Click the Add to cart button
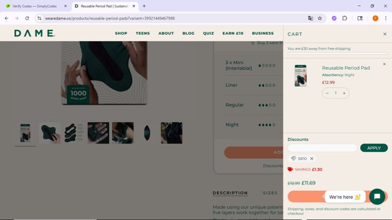Screen dimensions: 392x220 tap(254, 152)
